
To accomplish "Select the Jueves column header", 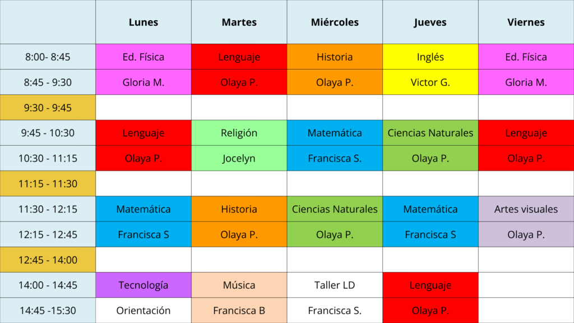I will (x=430, y=22).
